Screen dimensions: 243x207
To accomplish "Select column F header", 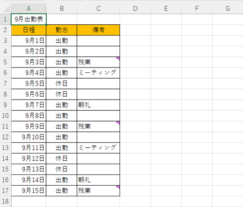I will tap(197, 8).
